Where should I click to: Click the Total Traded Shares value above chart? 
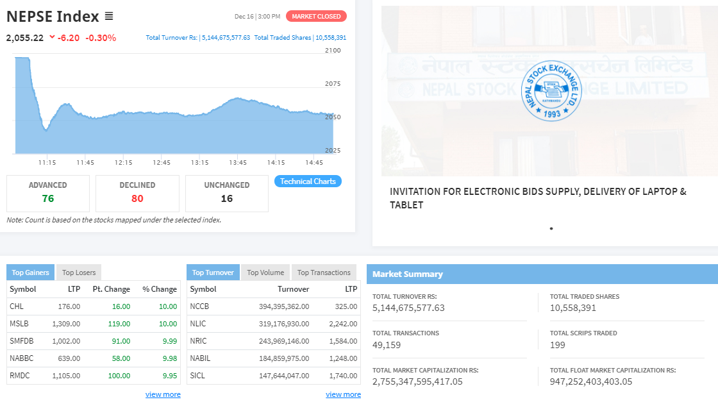tap(331, 38)
